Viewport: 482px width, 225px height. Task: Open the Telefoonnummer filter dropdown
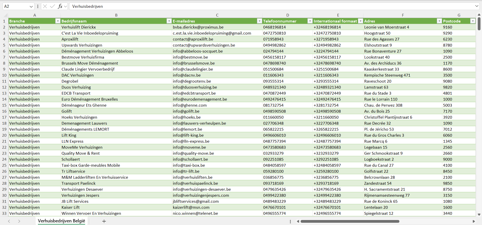click(310, 21)
